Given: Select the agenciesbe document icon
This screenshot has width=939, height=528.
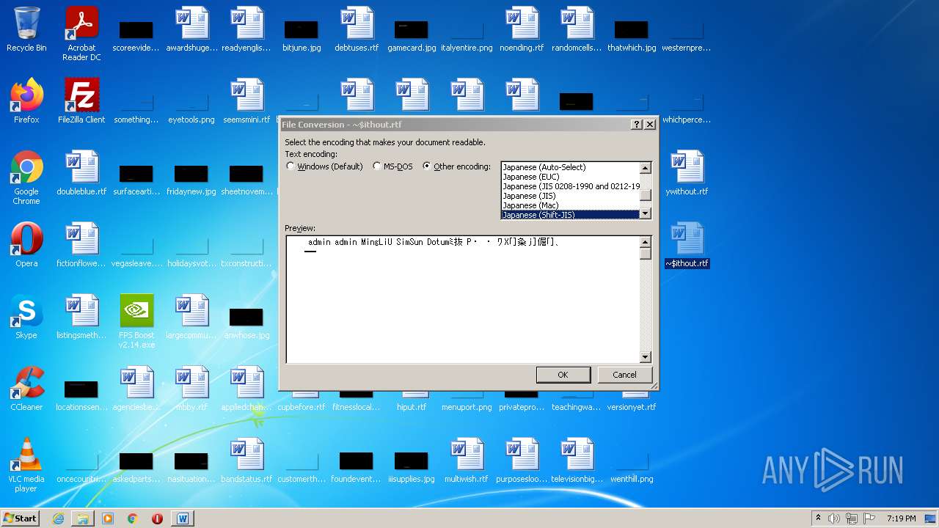Looking at the screenshot, I should pyautogui.click(x=136, y=389).
